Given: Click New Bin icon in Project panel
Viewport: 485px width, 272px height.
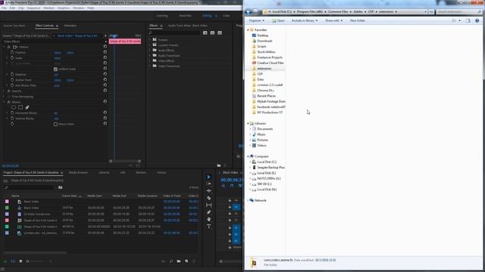Looking at the screenshot, I should [179, 261].
